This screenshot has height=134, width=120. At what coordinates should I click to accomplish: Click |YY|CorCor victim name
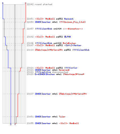pos(71,68)
